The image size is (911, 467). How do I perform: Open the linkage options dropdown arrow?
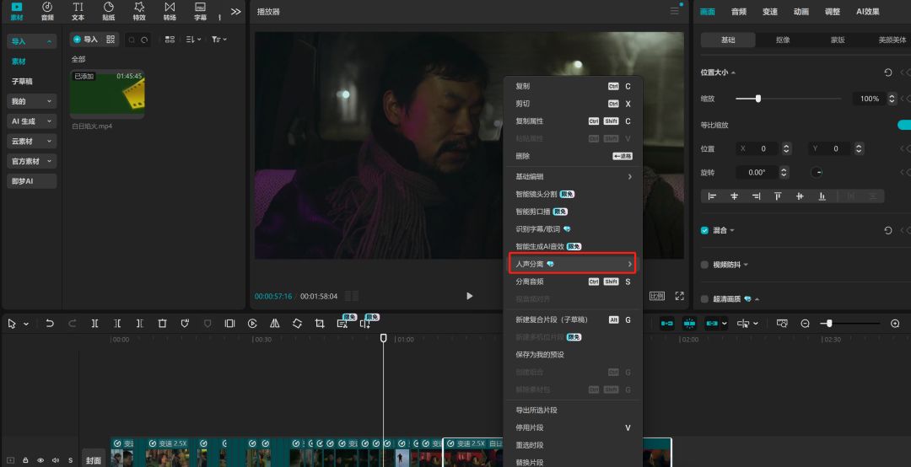(x=724, y=324)
